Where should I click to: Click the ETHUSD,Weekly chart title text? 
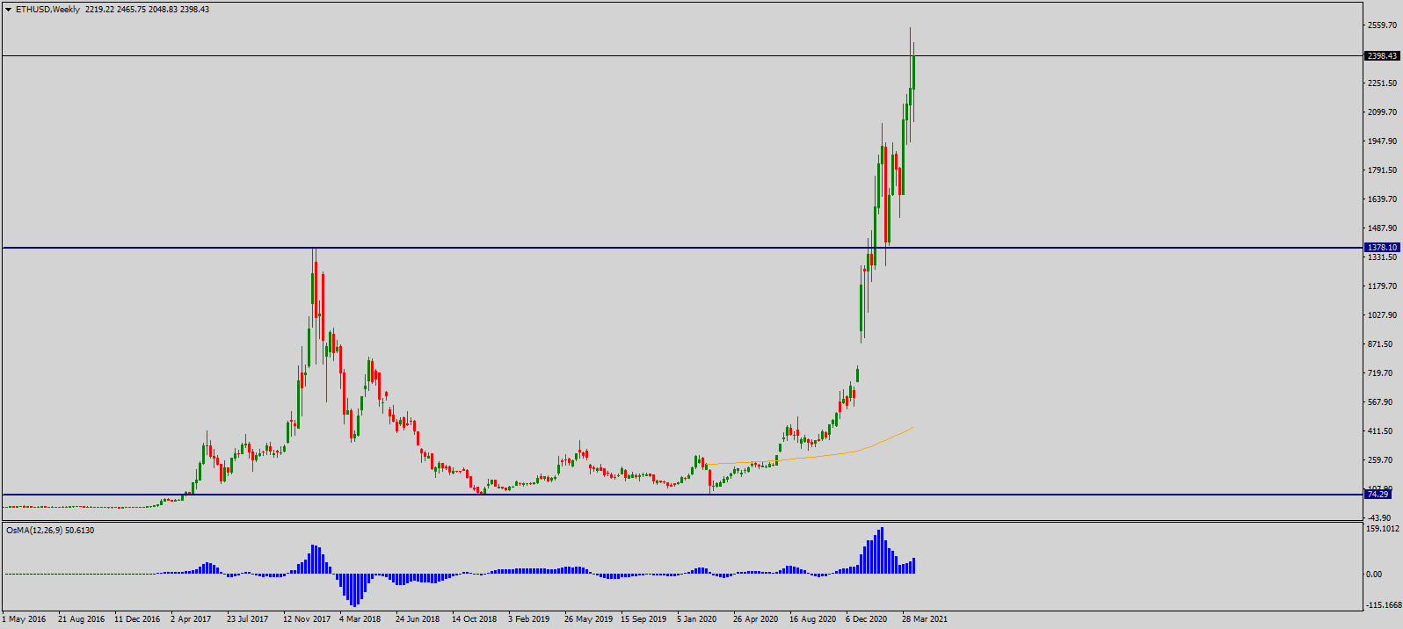click(47, 10)
